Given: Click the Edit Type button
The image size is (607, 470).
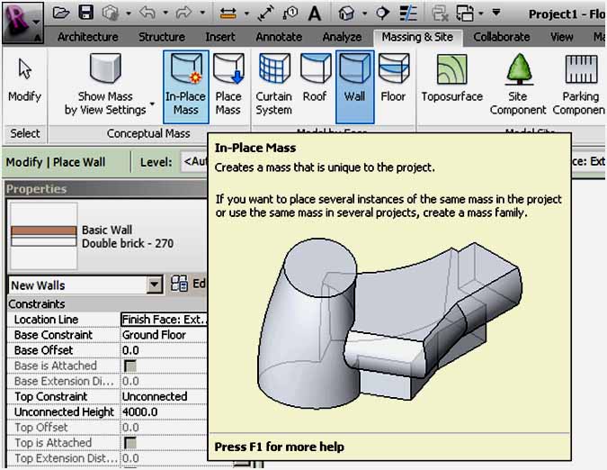Looking at the screenshot, I should 188,284.
